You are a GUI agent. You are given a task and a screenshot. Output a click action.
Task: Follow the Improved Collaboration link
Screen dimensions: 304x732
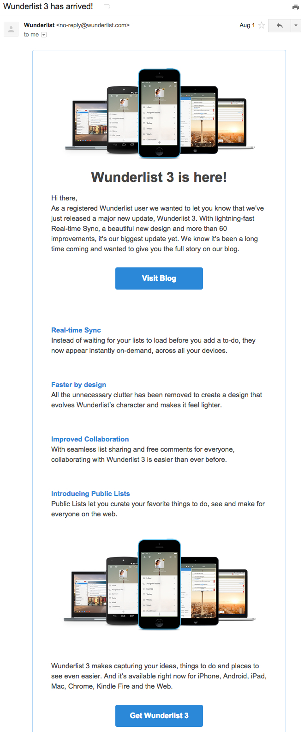tap(90, 439)
